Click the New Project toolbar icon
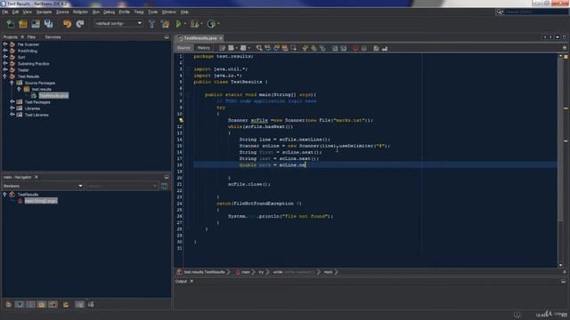 [23, 24]
